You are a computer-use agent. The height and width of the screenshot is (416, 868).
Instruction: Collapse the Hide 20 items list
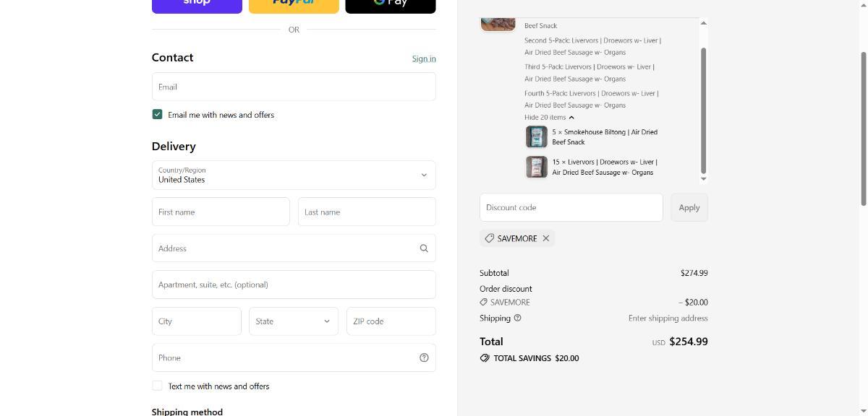coord(549,117)
